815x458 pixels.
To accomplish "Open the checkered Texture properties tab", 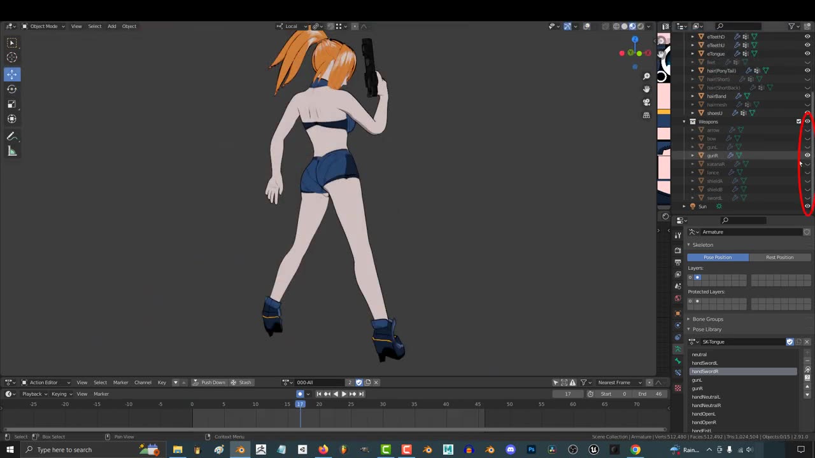I will [677, 388].
